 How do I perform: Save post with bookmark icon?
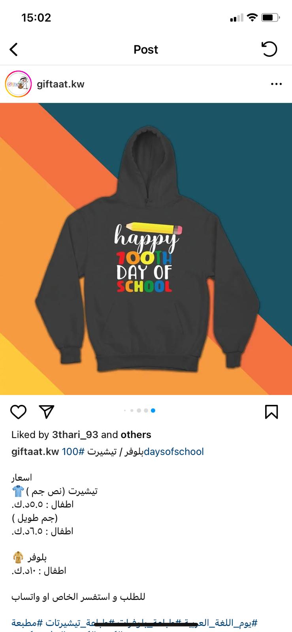271,412
